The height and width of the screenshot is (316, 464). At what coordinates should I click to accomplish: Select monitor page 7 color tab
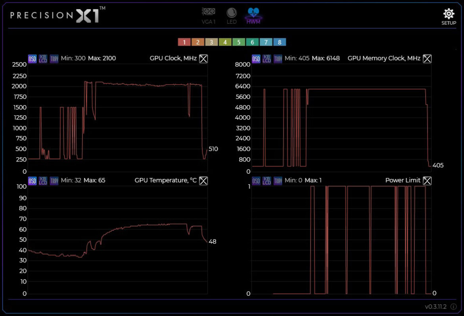[x=266, y=42]
